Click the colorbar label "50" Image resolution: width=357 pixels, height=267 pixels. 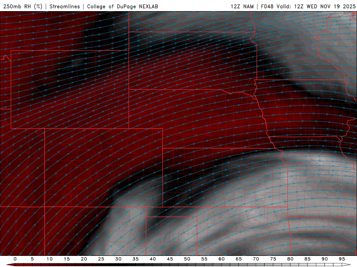click(187, 259)
